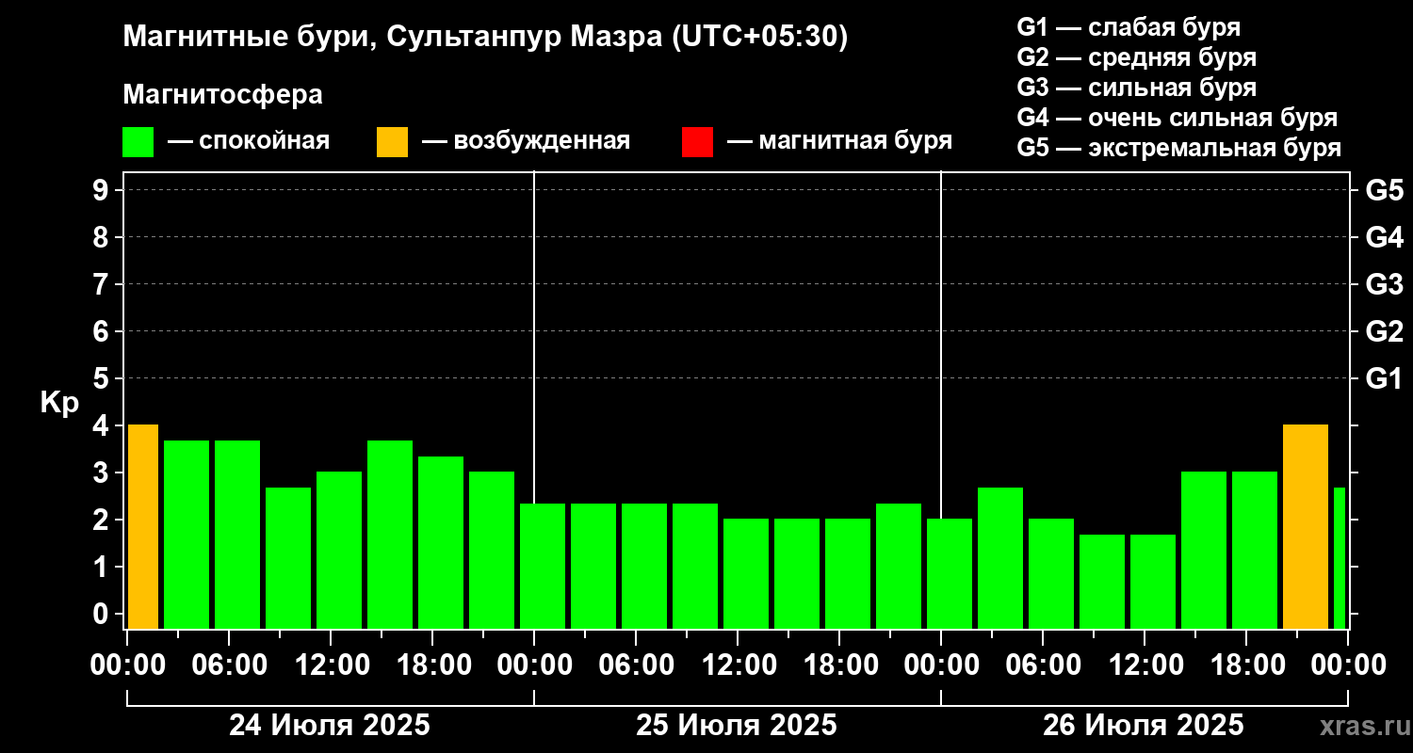Click the green bar around 03:00 on 26 Июля

[x=1000, y=558]
